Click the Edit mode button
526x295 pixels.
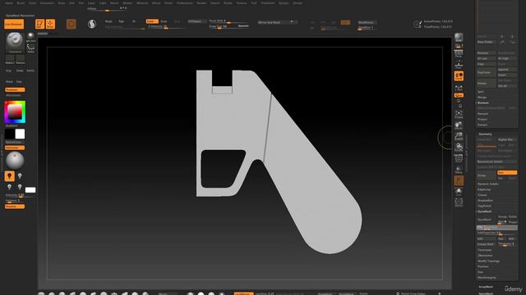coord(40,24)
